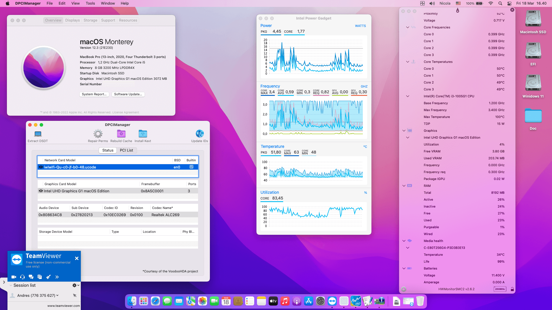
Task: Click Software Update... button
Action: pos(128,94)
